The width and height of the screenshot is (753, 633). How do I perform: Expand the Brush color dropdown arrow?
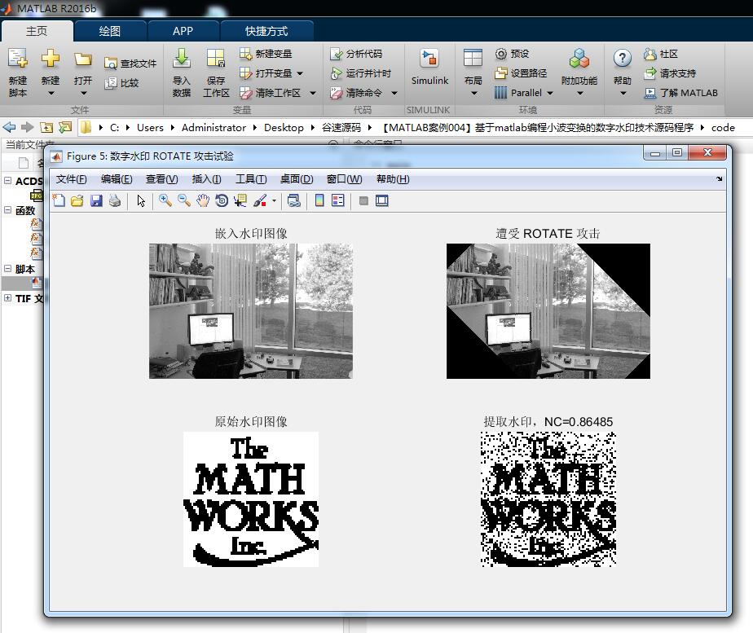(274, 200)
